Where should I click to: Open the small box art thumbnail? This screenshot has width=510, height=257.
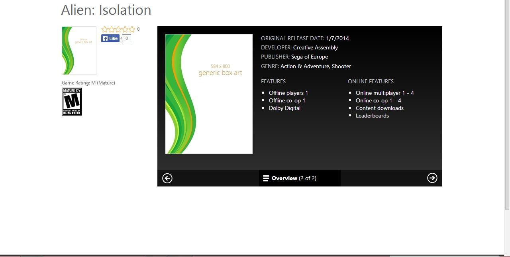click(79, 51)
